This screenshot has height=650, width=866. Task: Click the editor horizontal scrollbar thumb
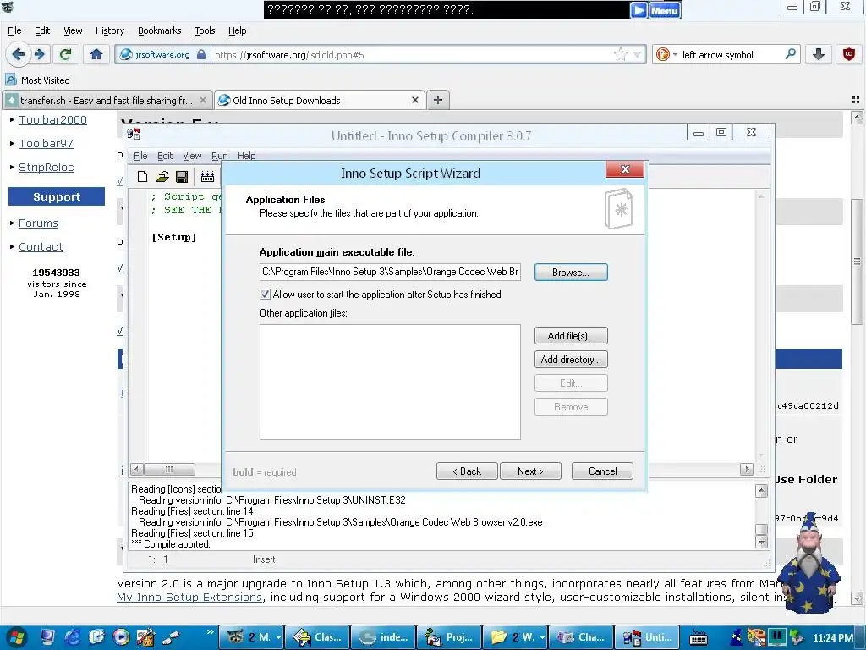(169, 469)
